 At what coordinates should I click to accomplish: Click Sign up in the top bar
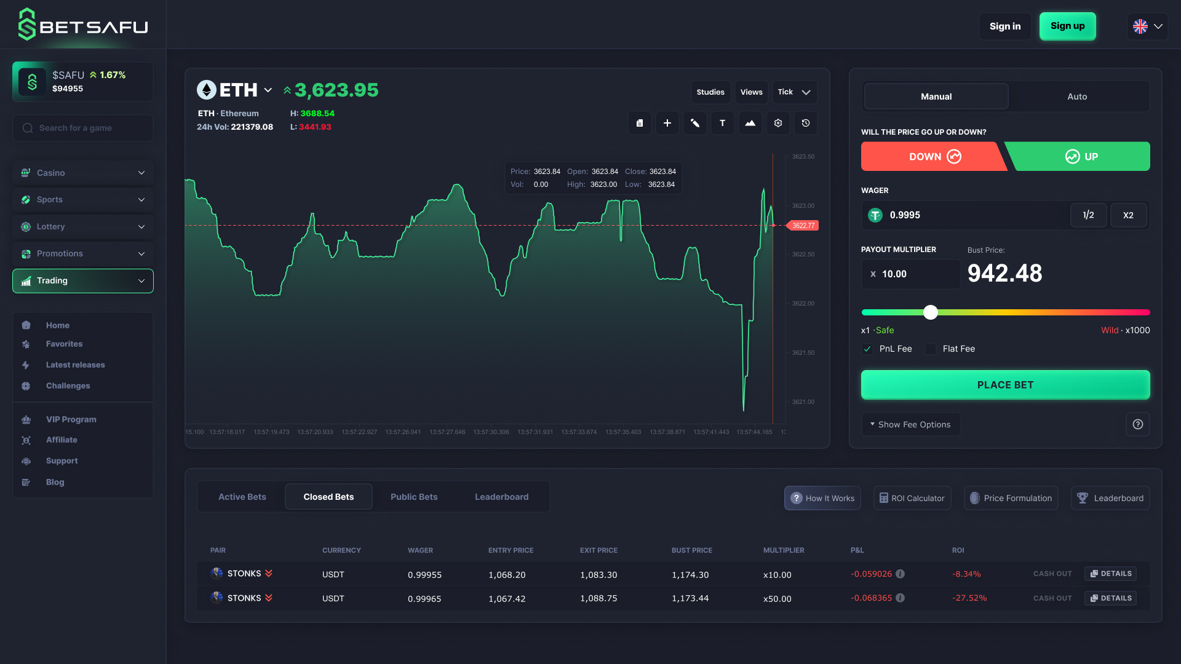(1067, 26)
